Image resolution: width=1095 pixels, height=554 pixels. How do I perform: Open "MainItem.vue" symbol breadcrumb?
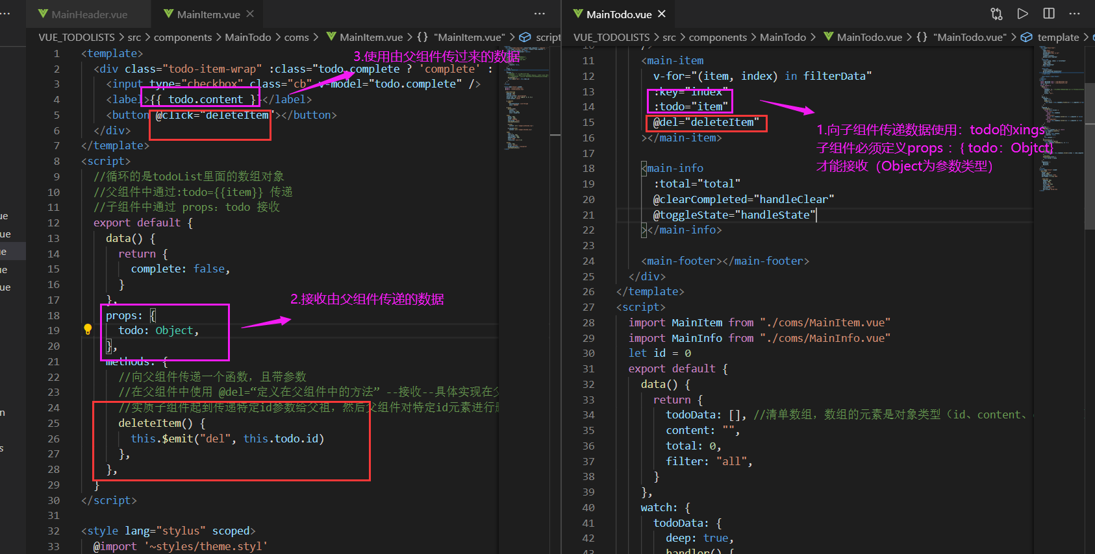click(x=469, y=38)
